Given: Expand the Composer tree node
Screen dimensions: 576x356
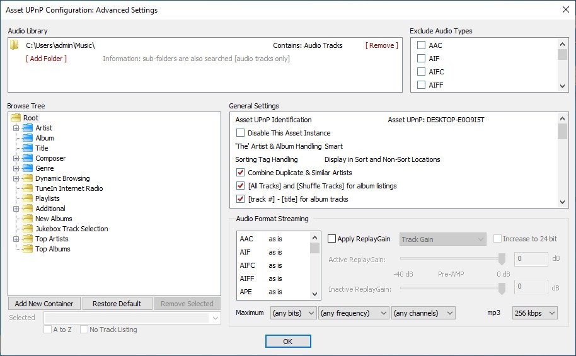Looking at the screenshot, I should coord(16,158).
